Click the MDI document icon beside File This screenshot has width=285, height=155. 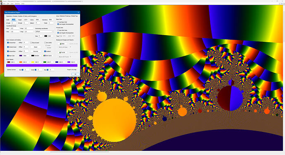pos(1,4)
